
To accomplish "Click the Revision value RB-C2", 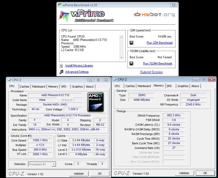I will pos(100,125).
